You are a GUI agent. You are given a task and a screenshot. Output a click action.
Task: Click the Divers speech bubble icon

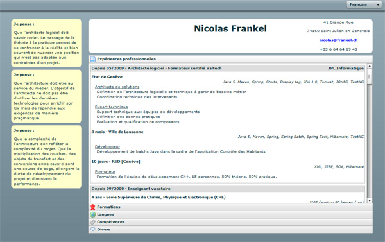93,229
